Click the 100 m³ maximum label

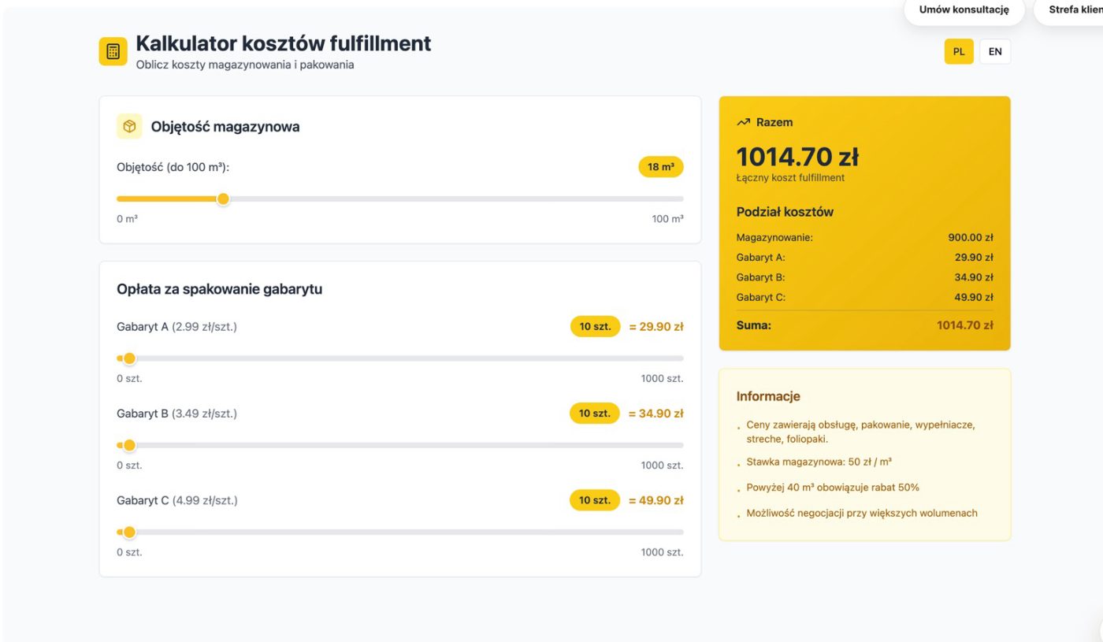(x=667, y=219)
